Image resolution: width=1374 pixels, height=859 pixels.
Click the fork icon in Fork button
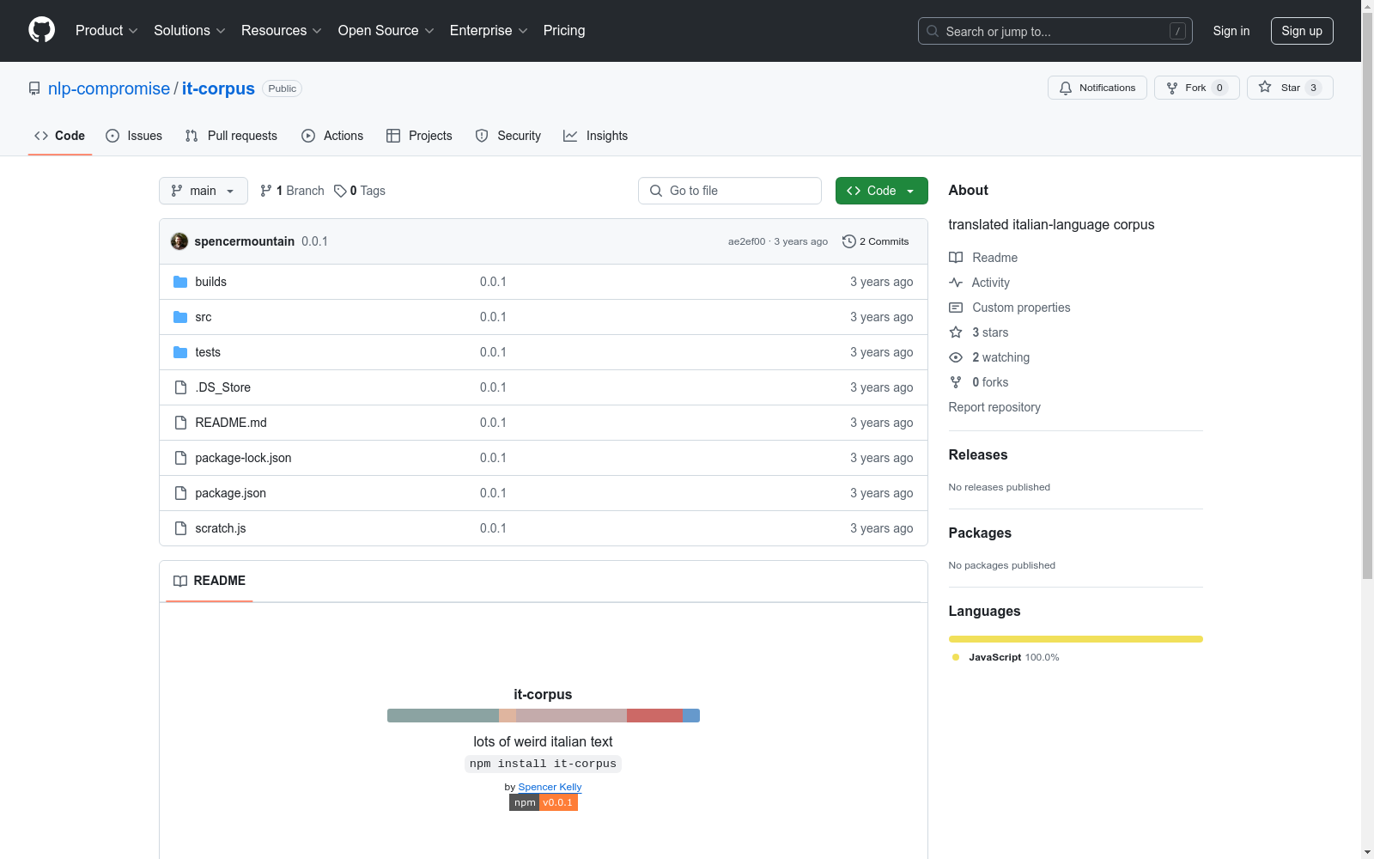click(1172, 88)
